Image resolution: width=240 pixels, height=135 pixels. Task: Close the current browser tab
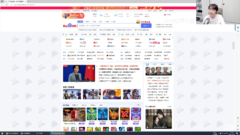(25, 1)
